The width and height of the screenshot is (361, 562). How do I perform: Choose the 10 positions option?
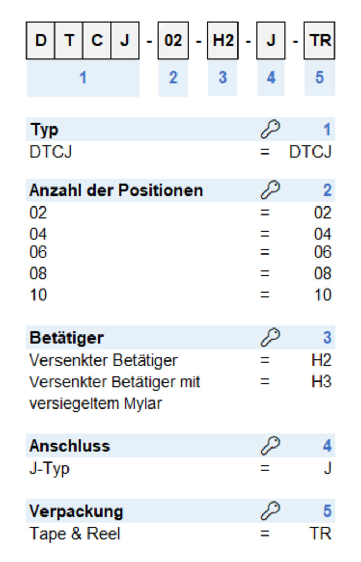pyautogui.click(x=180, y=295)
